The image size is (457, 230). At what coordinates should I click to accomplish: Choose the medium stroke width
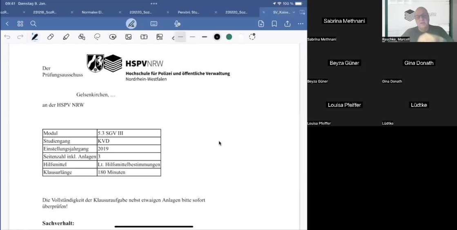(x=192, y=37)
